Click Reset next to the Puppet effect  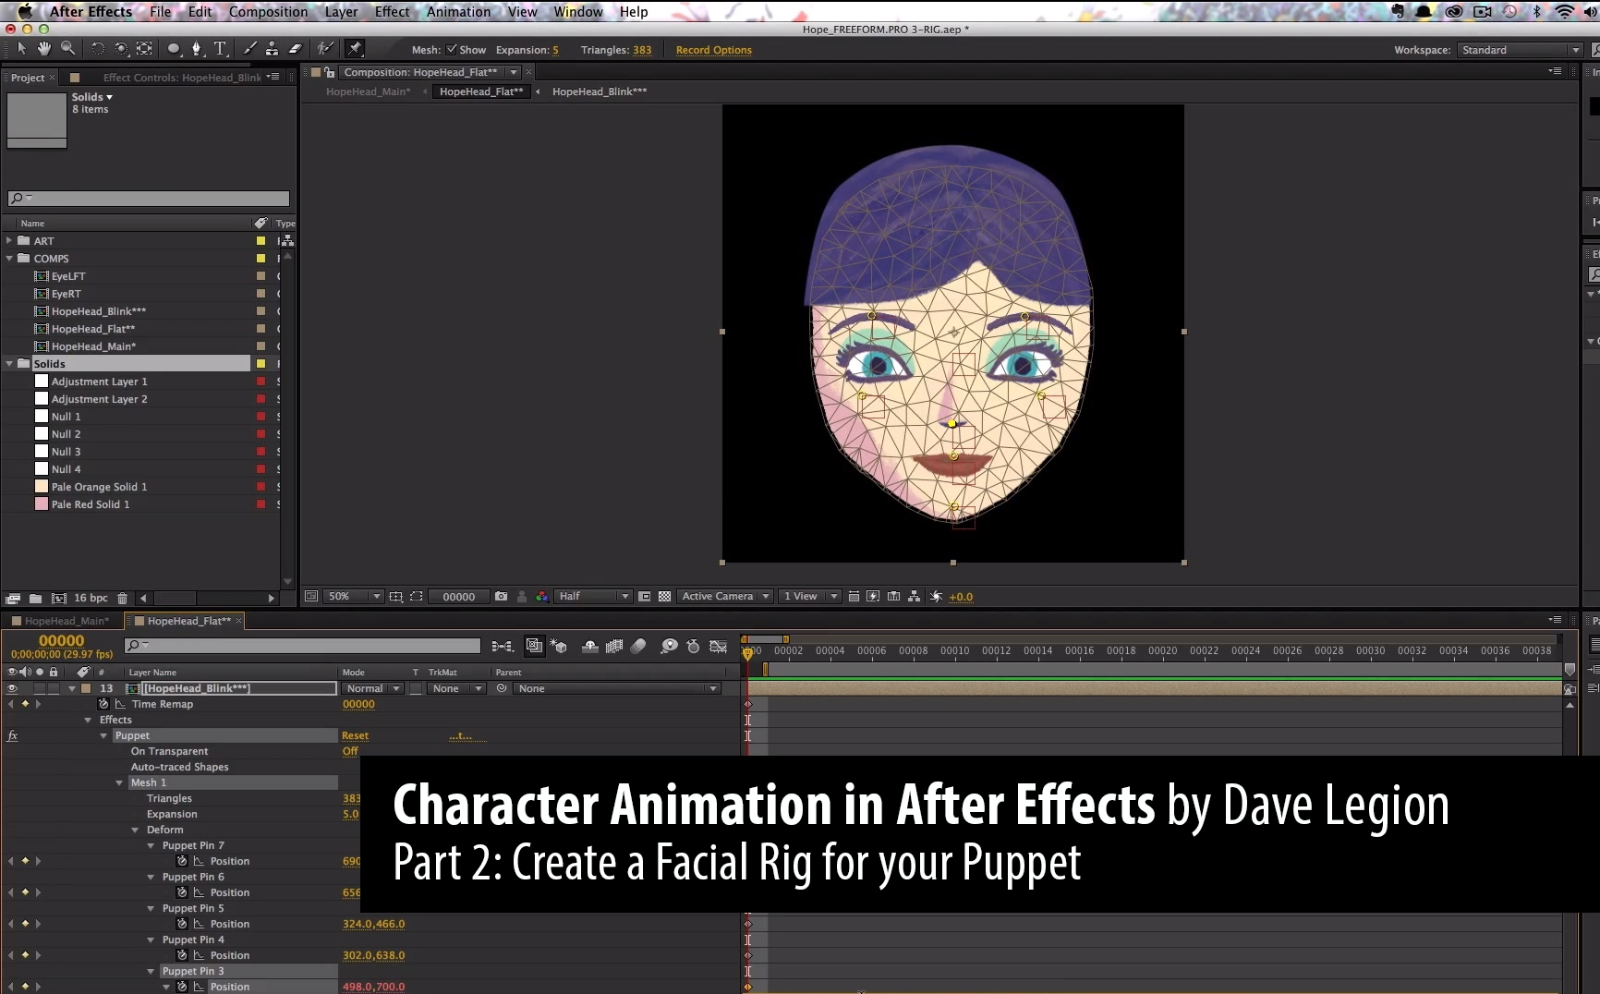355,735
